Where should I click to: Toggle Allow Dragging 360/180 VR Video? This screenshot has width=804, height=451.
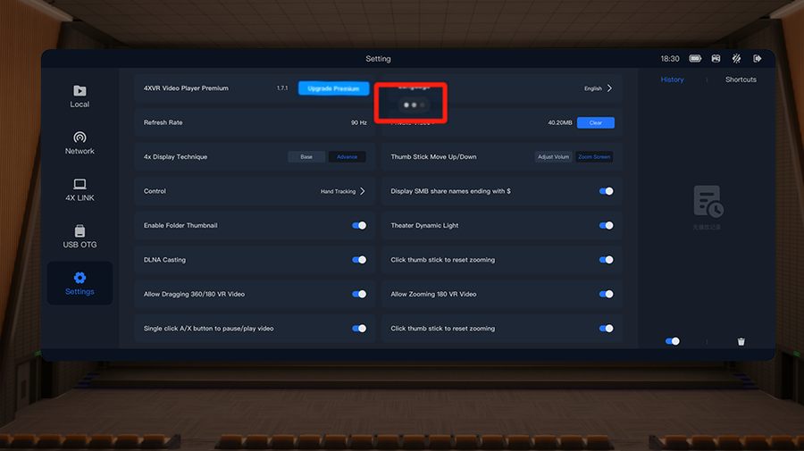(359, 294)
